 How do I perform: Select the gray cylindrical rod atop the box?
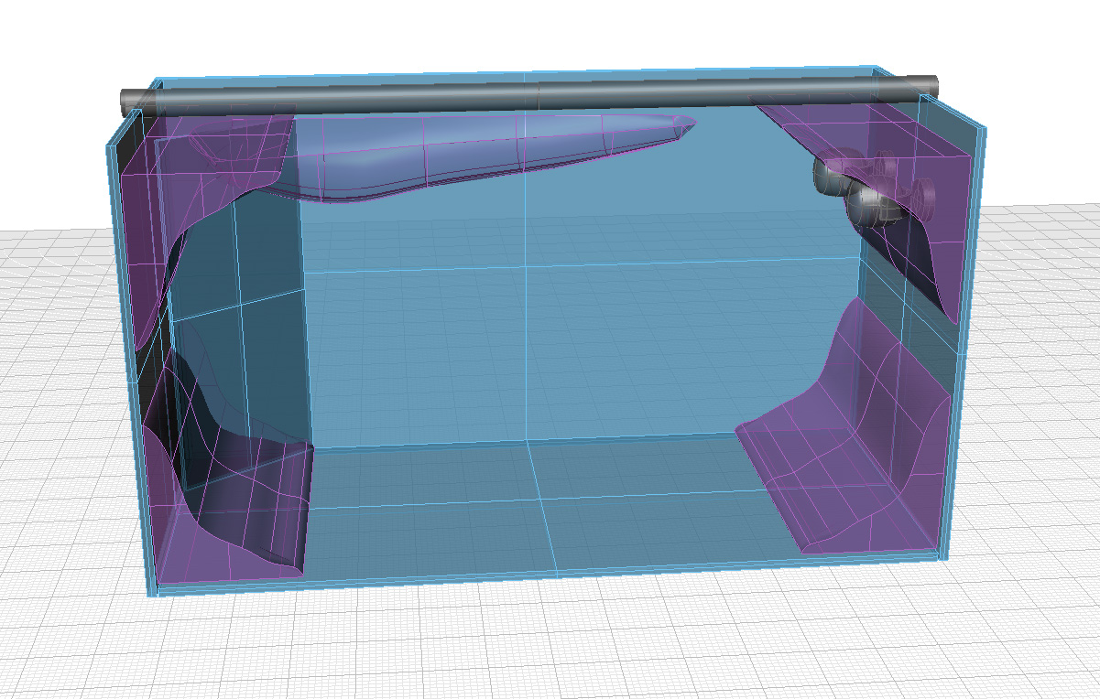(531, 95)
